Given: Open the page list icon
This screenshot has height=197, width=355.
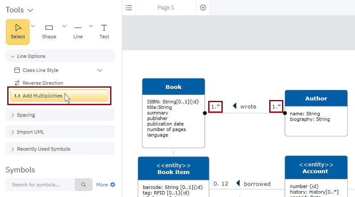Looking at the screenshot, I should click(129, 8).
